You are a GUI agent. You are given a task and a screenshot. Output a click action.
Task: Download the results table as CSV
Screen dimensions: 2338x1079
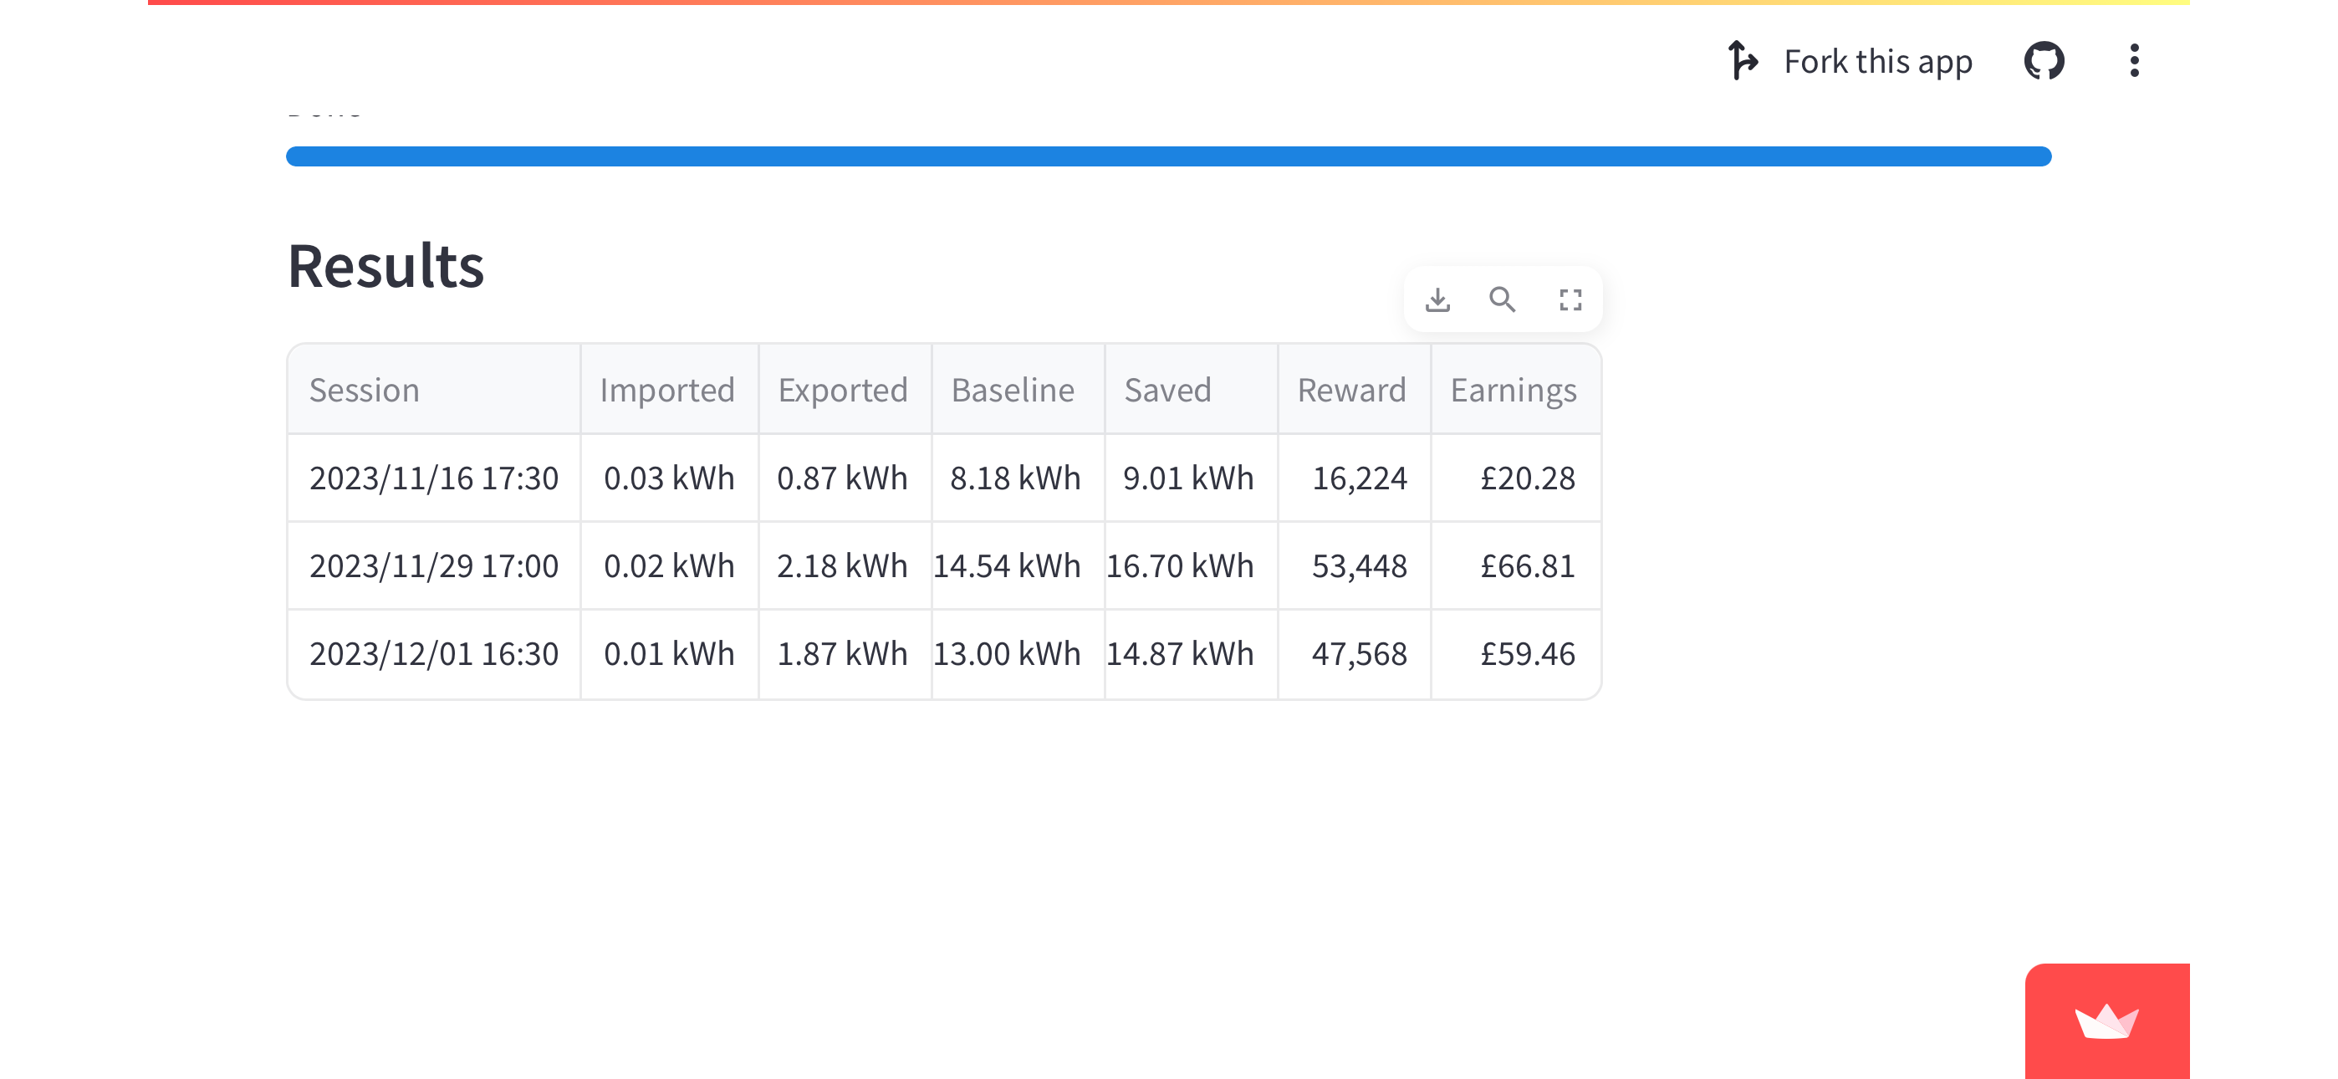point(1437,299)
